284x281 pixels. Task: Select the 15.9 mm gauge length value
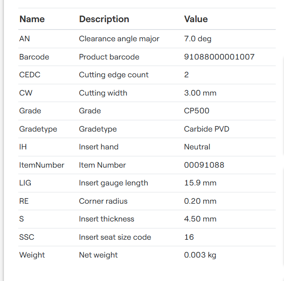[x=200, y=183]
